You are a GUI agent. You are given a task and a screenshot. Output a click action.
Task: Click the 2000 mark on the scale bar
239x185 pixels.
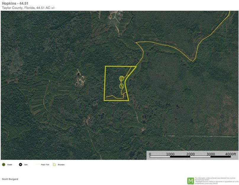190,154
